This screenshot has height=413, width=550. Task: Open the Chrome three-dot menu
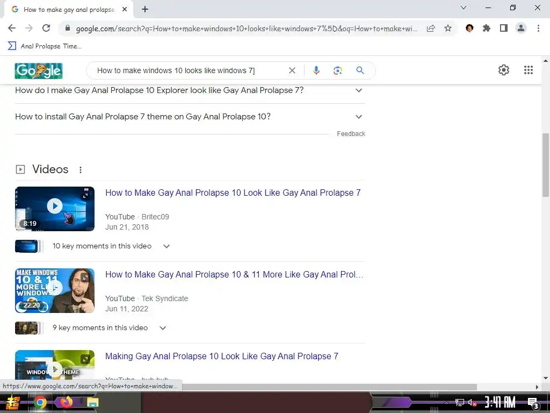coord(538,28)
